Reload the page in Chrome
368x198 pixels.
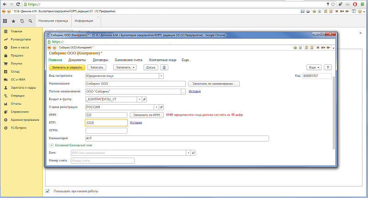18,4
